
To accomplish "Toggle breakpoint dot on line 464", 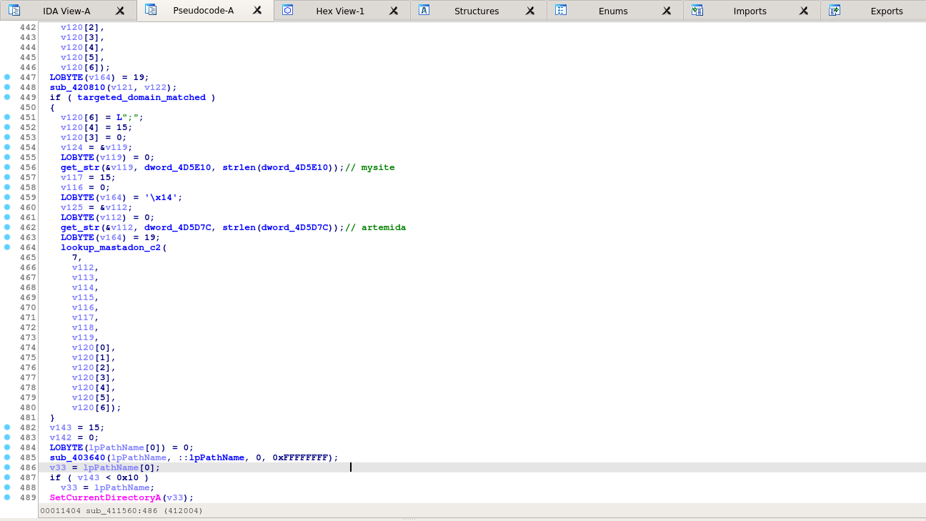I will 7,247.
